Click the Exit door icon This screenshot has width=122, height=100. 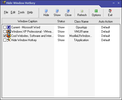(110, 11)
